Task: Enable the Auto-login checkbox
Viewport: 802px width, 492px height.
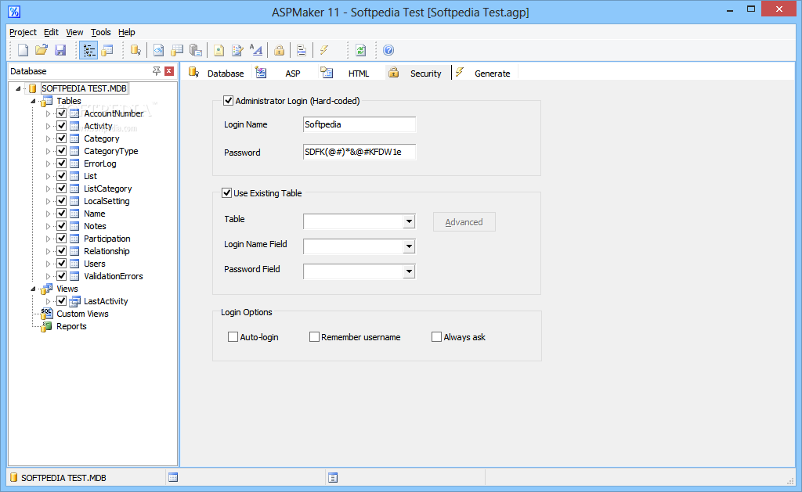Action: (233, 336)
